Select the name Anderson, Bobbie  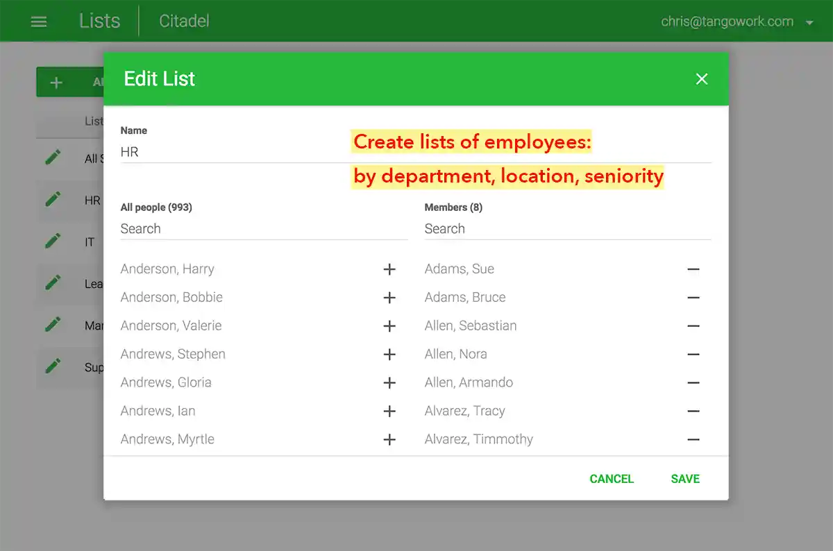[171, 298]
